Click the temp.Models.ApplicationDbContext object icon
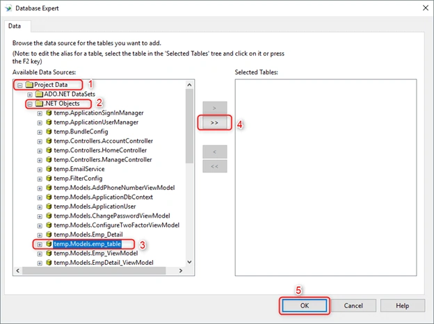434x324 pixels. [49, 197]
